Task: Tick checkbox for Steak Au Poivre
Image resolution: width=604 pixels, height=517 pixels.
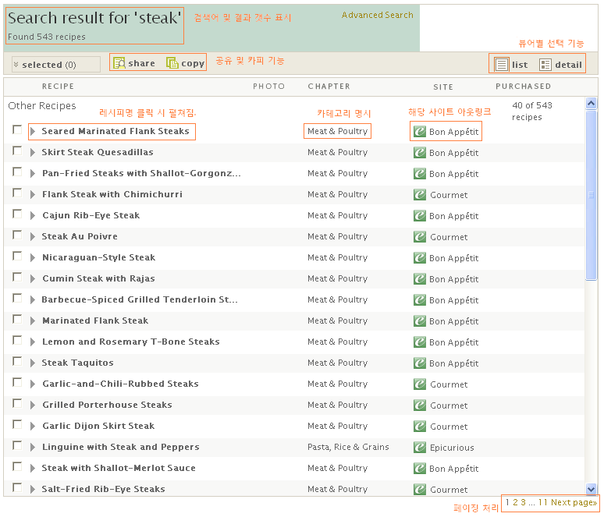Action: click(x=17, y=235)
